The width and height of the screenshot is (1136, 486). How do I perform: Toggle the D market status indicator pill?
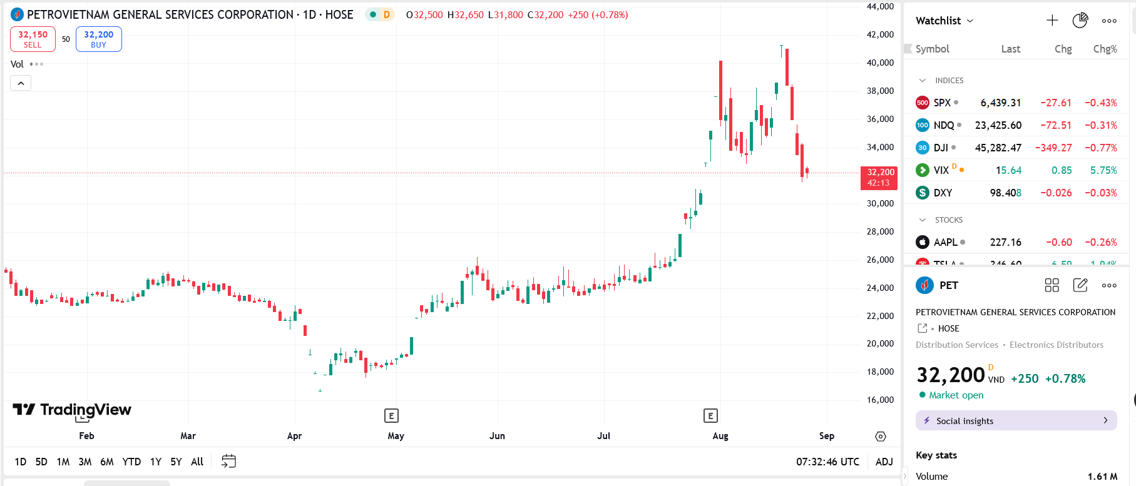(x=380, y=14)
